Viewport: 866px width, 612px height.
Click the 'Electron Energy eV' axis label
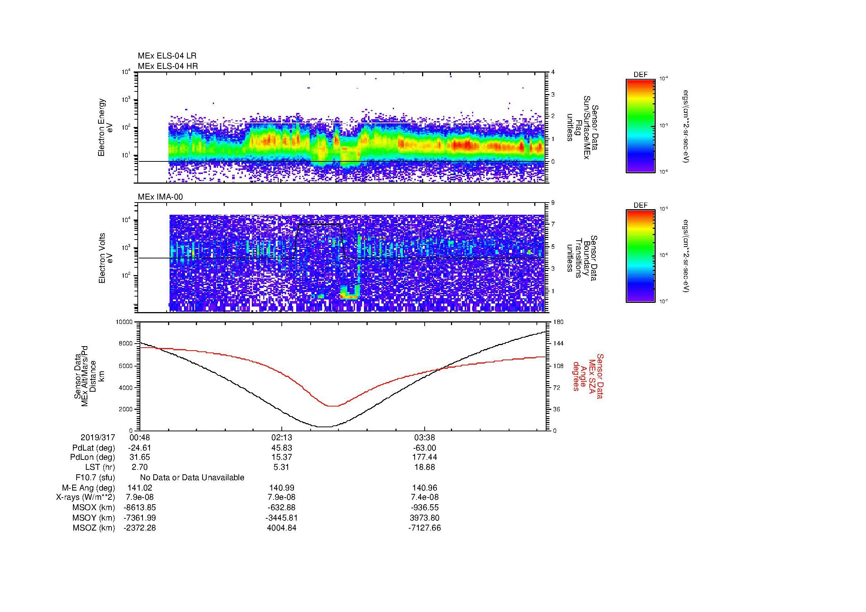[106, 127]
